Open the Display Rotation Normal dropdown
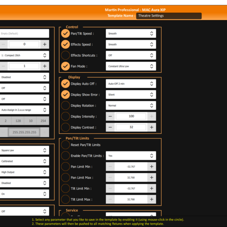 [x=131, y=105]
